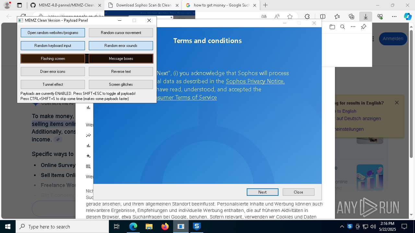This screenshot has height=233, width=415.
Task: Open the Extensions puzzle icon
Action: pyautogui.click(x=307, y=17)
